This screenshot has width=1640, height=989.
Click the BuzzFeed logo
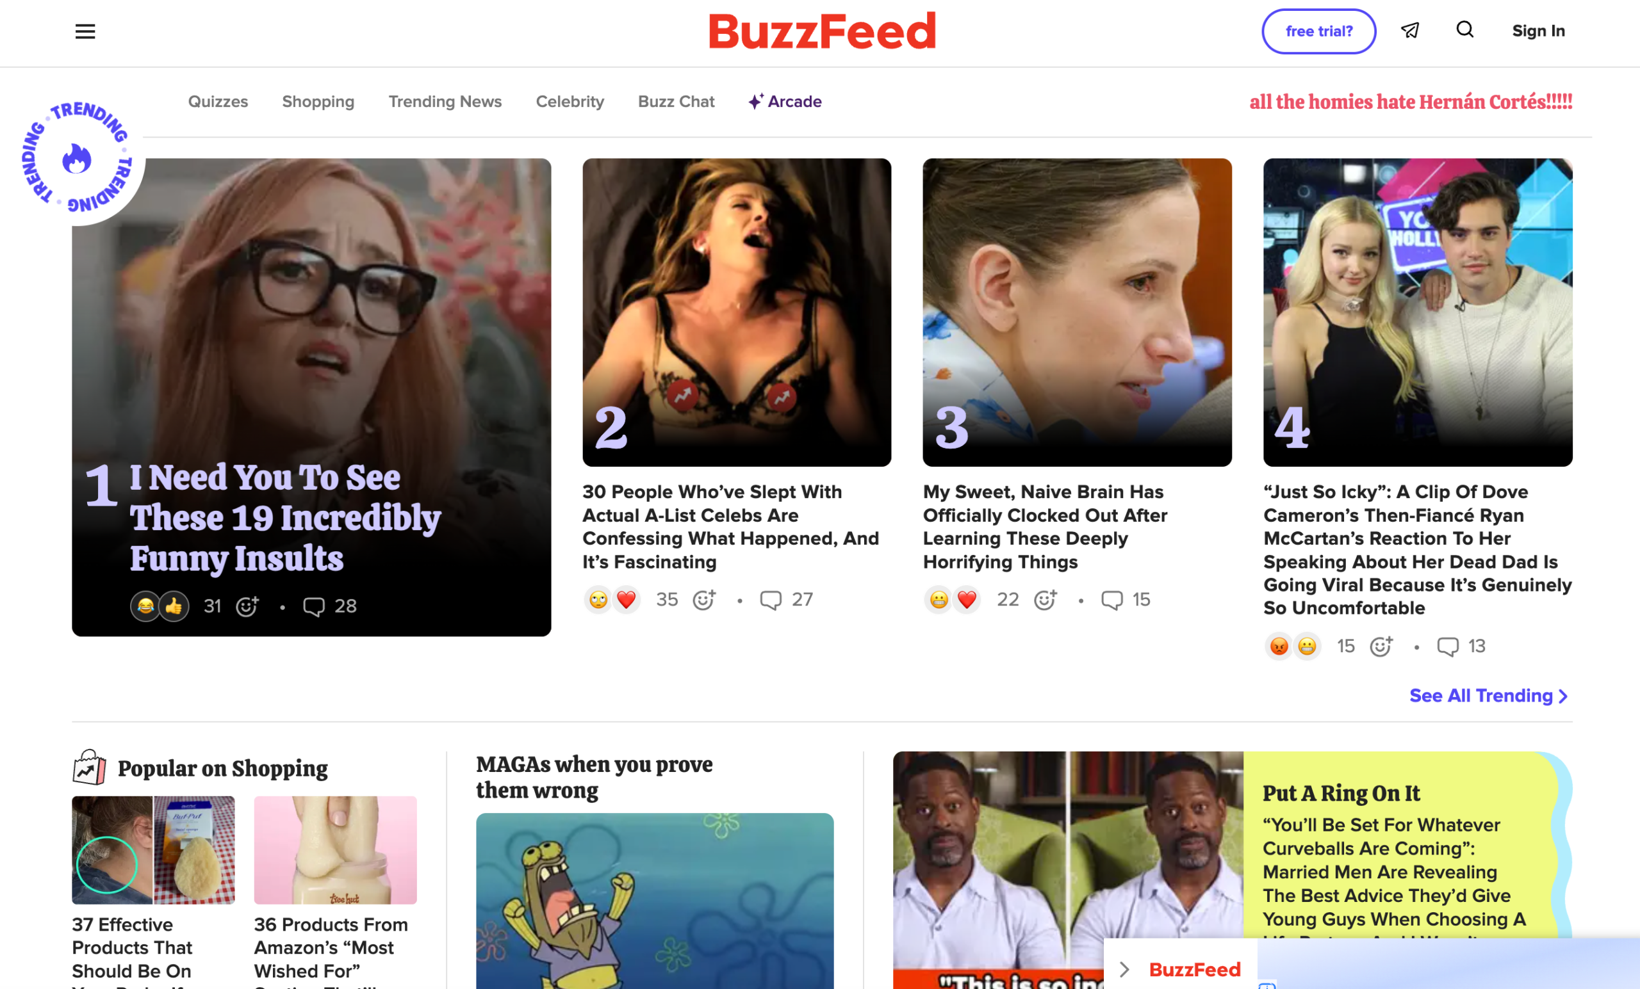point(823,31)
